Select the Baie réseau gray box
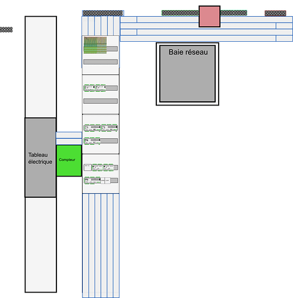Viewport: 293px width, 298px height. pos(187,74)
